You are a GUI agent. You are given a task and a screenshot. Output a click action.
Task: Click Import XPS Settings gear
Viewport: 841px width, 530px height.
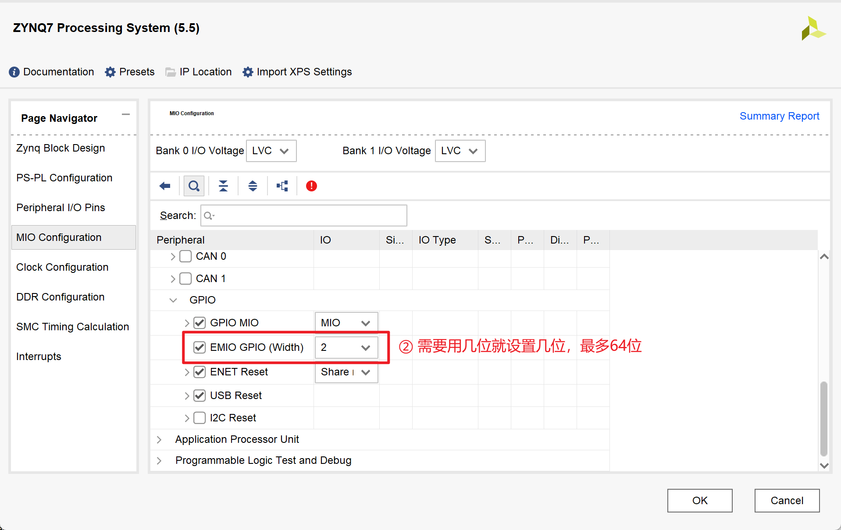(297, 72)
